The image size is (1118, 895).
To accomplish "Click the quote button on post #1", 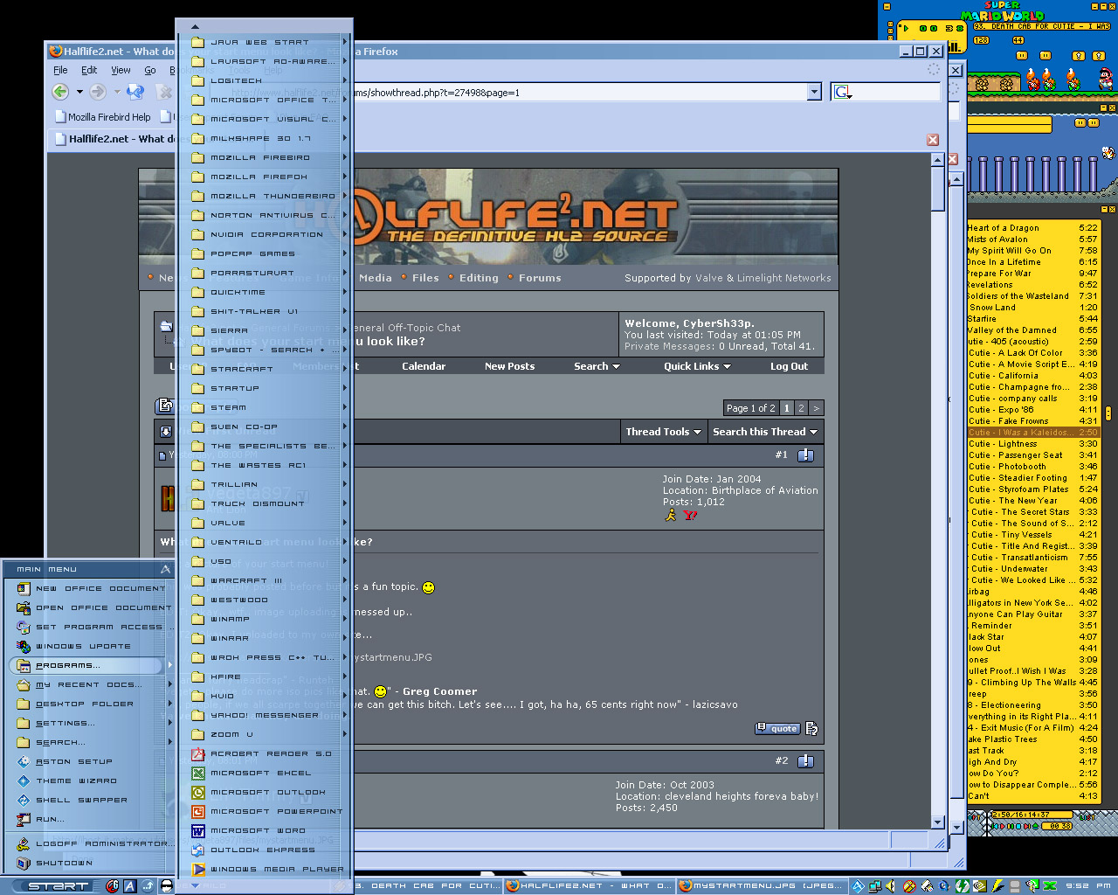I will click(777, 728).
